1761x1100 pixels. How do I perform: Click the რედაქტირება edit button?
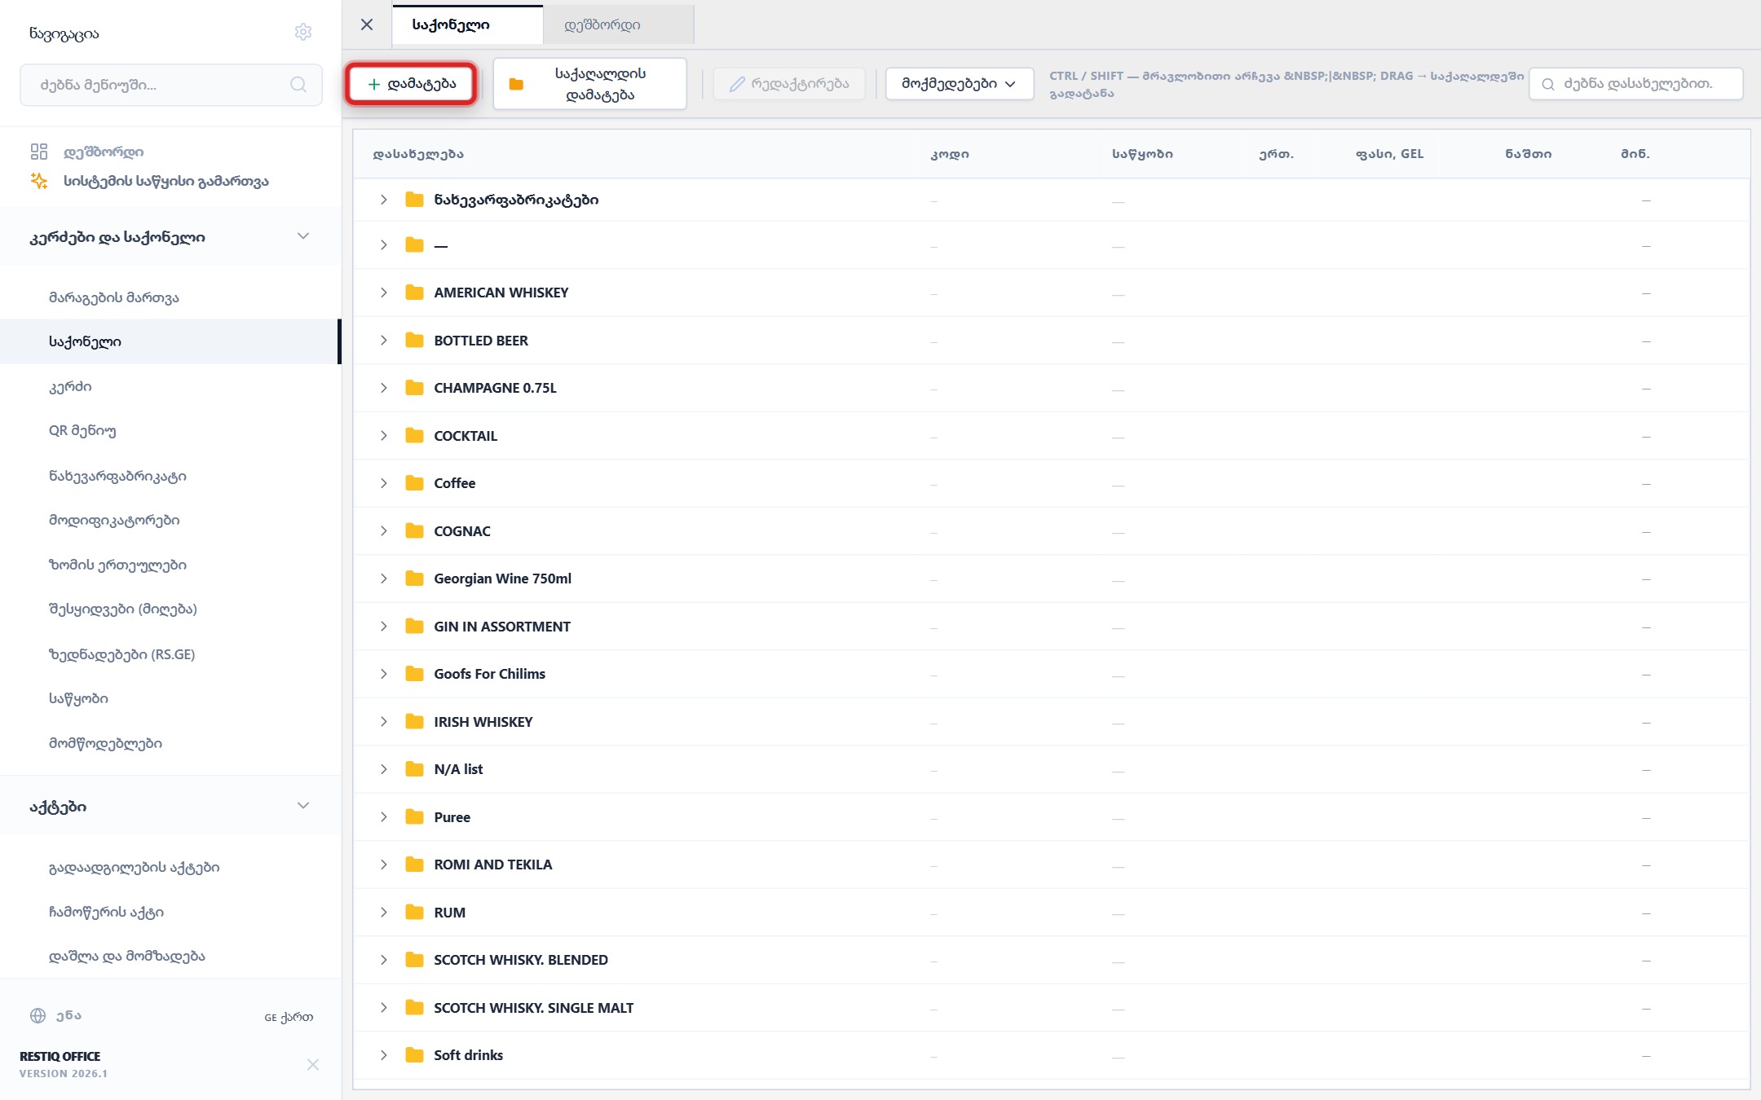pos(789,84)
